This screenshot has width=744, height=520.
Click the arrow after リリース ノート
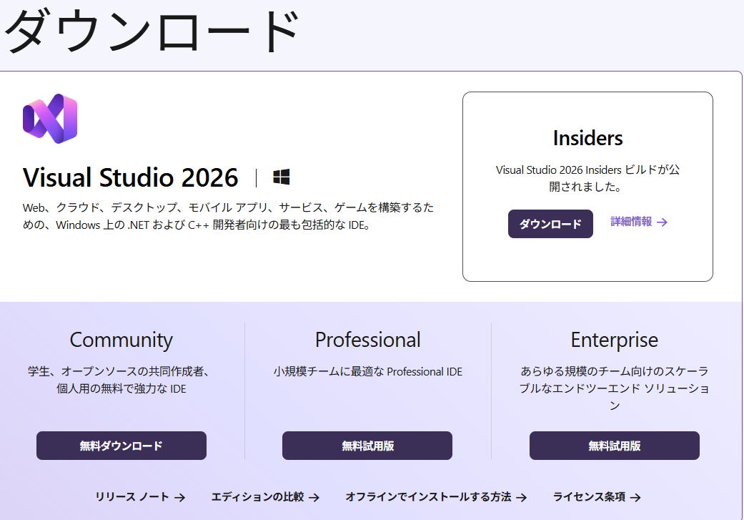click(179, 497)
